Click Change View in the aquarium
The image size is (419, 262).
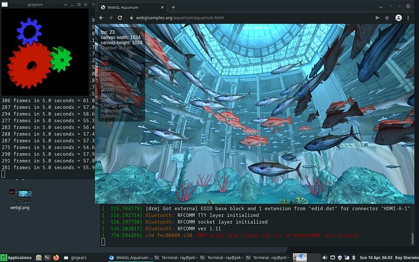click(114, 105)
